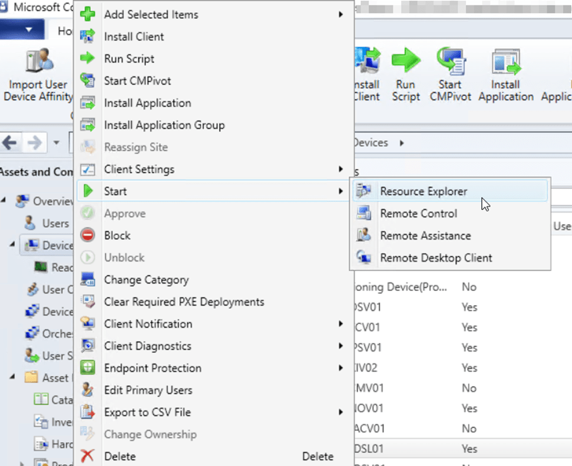Expand the Export to CSV File submenu
572x466 pixels.
click(340, 412)
